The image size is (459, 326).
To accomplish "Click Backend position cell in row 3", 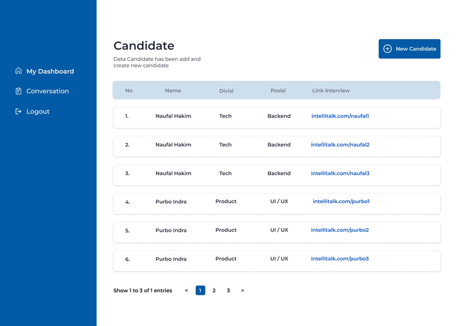I will [279, 173].
